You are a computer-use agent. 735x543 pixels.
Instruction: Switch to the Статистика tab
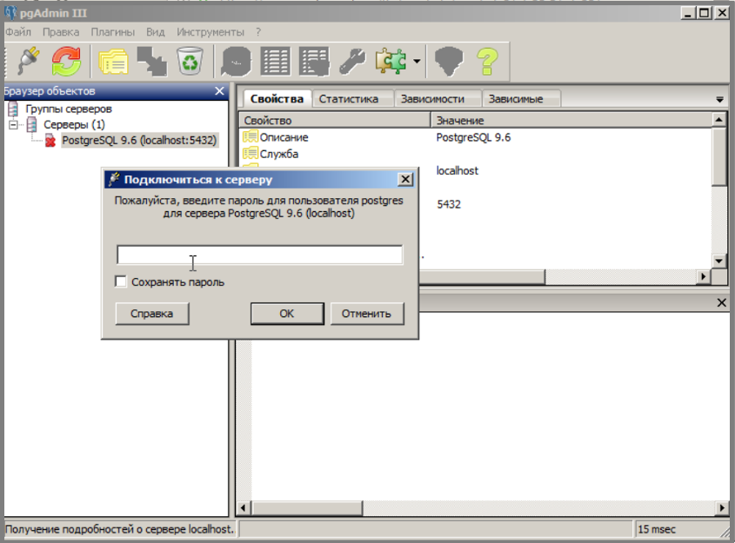pos(349,99)
